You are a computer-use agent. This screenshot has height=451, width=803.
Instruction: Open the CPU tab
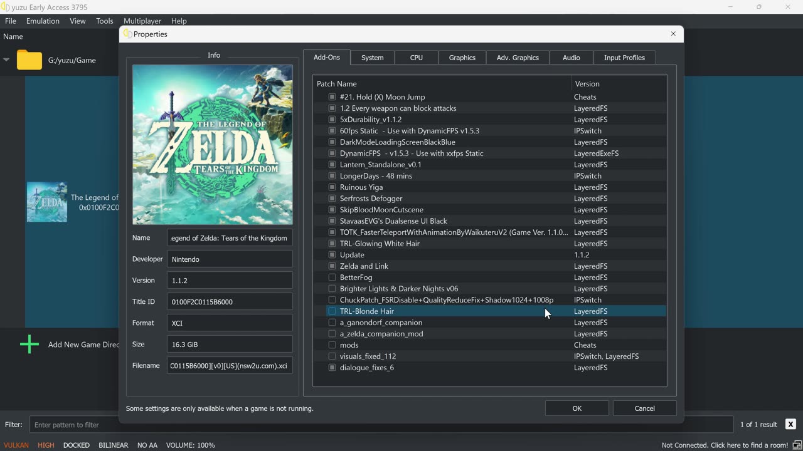tap(416, 58)
